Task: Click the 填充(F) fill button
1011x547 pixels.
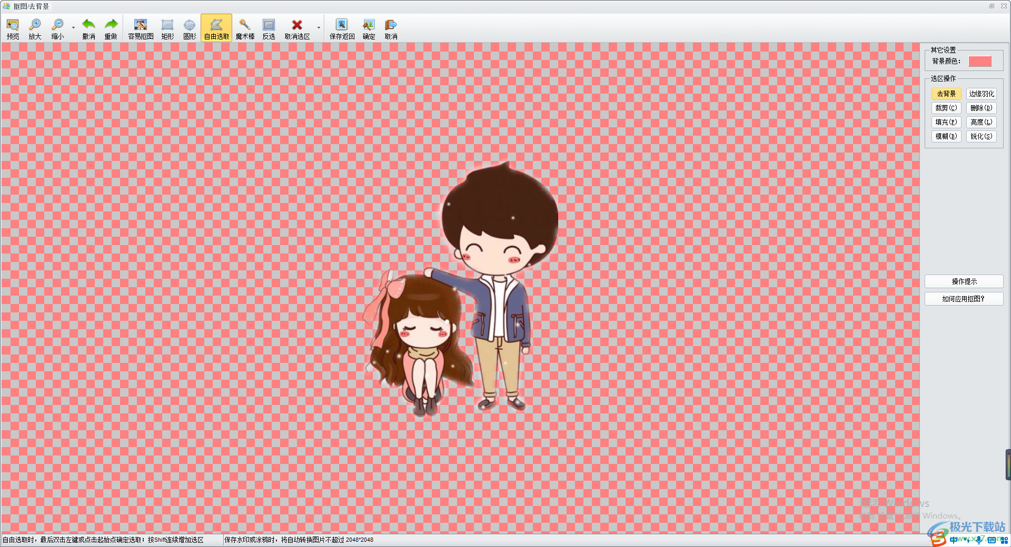Action: pyautogui.click(x=946, y=122)
